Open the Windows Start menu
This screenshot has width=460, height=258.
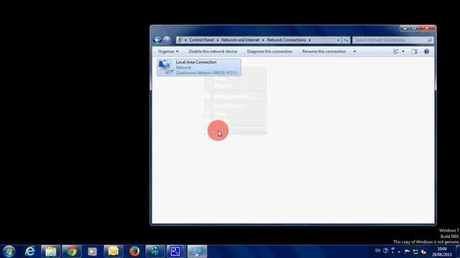pos(9,252)
